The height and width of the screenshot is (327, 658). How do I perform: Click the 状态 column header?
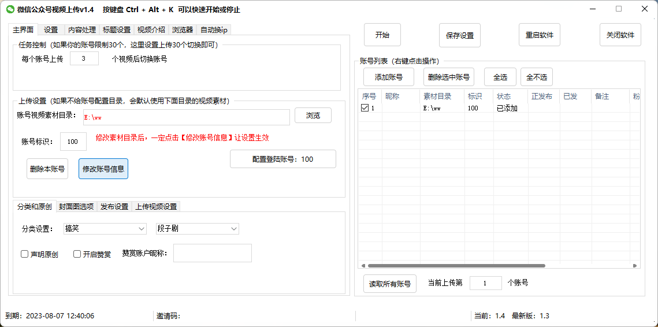tap(511, 96)
